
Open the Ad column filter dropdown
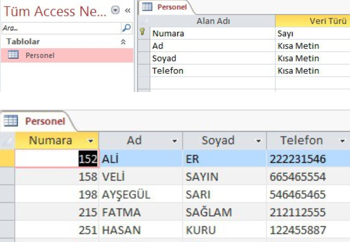175,141
